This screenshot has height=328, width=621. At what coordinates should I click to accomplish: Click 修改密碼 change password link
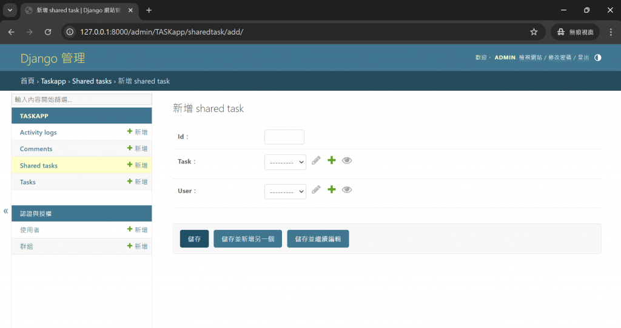(560, 57)
